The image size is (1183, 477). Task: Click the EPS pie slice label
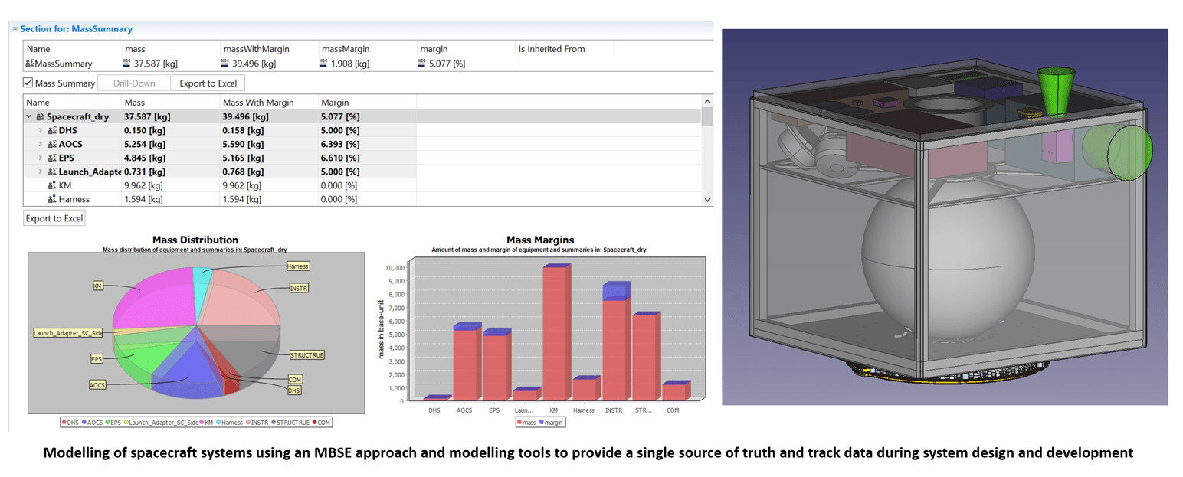click(x=96, y=358)
